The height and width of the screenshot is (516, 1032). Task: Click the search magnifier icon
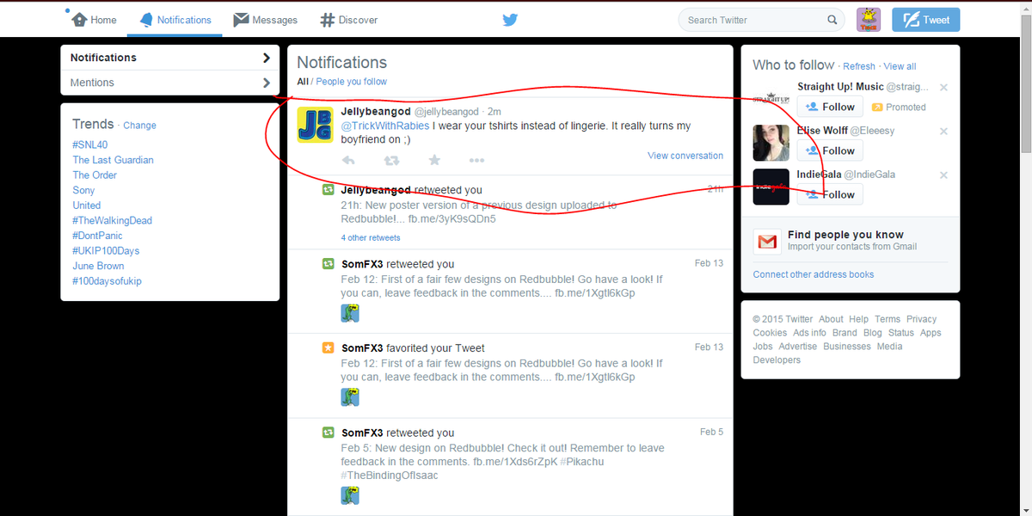(x=832, y=20)
